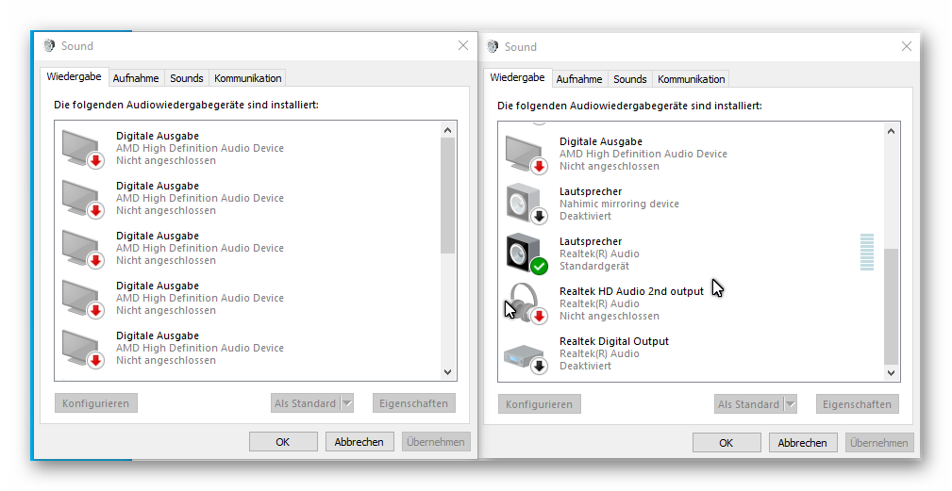Image resolution: width=952 pixels, height=491 pixels.
Task: Close the right Sound window
Action: pos(907,47)
